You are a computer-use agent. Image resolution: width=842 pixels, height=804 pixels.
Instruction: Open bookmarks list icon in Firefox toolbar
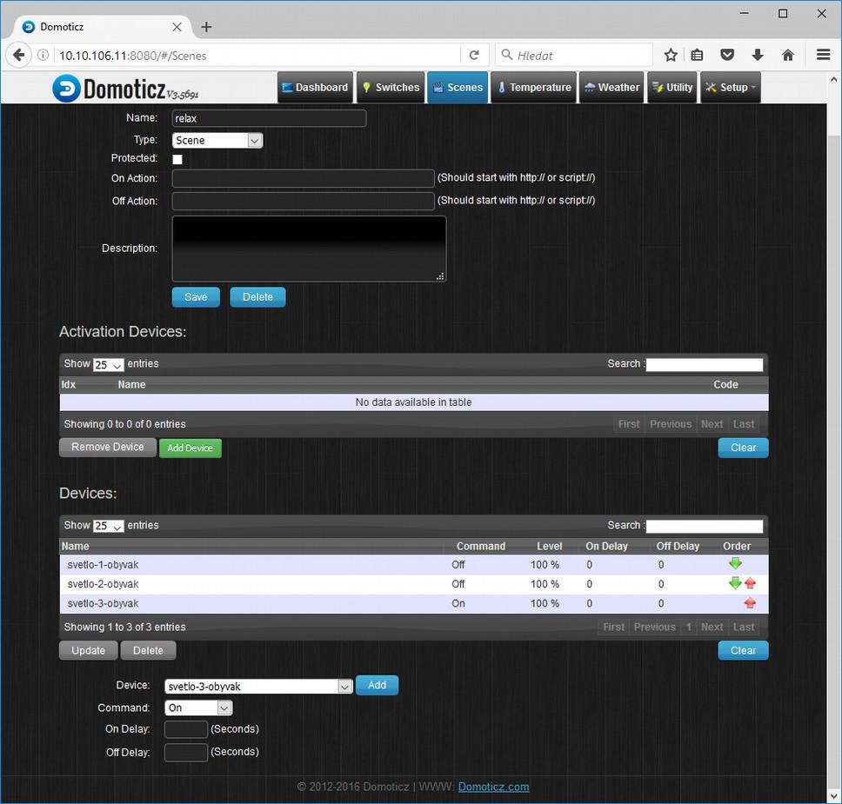[697, 55]
